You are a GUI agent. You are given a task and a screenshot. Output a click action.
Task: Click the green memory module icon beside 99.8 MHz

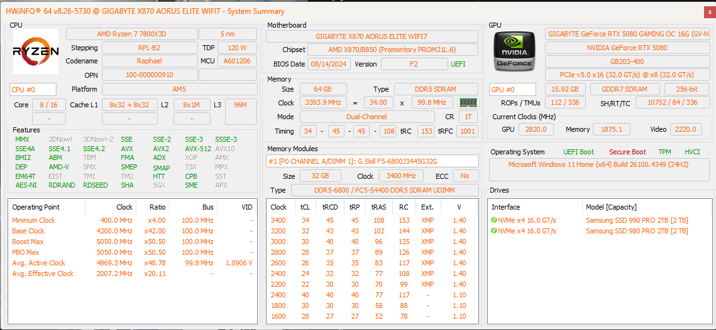468,102
